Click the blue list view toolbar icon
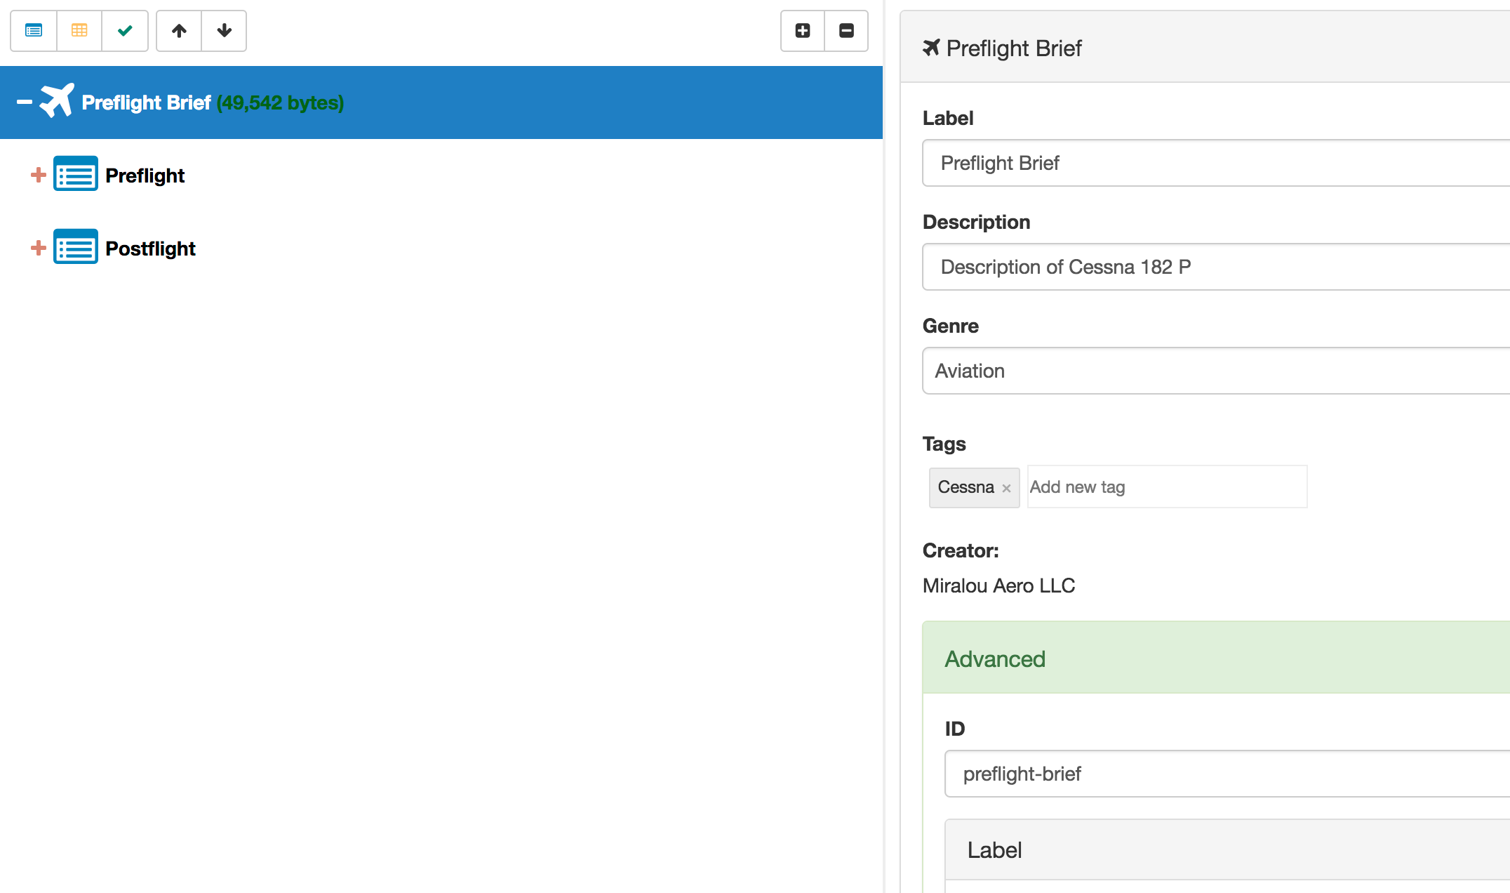This screenshot has height=893, width=1510. [34, 31]
